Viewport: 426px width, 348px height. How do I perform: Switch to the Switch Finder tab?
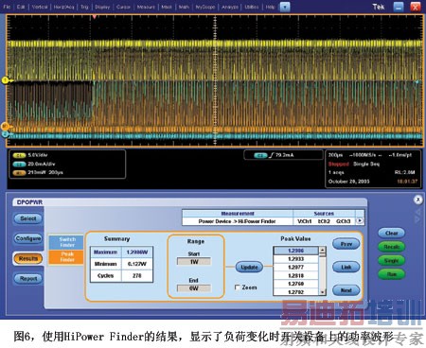[x=66, y=242]
